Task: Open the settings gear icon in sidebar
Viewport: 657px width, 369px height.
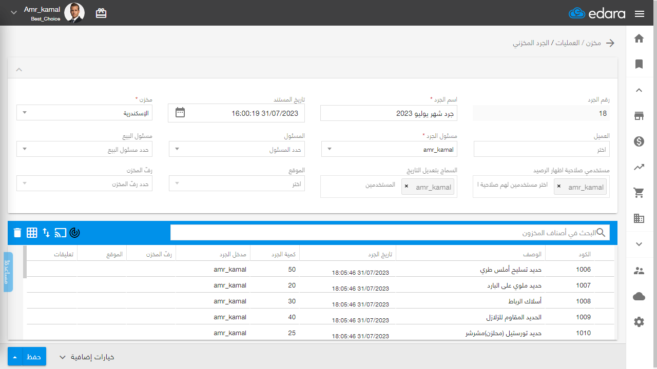Action: (x=639, y=322)
